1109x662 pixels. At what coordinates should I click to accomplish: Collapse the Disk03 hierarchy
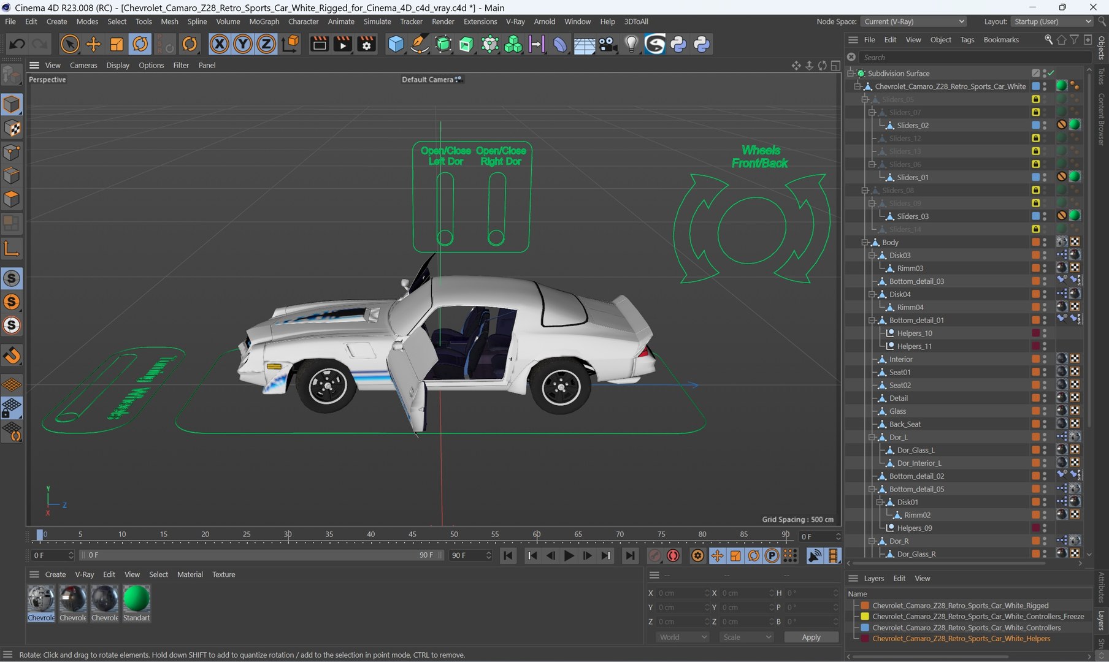point(872,255)
